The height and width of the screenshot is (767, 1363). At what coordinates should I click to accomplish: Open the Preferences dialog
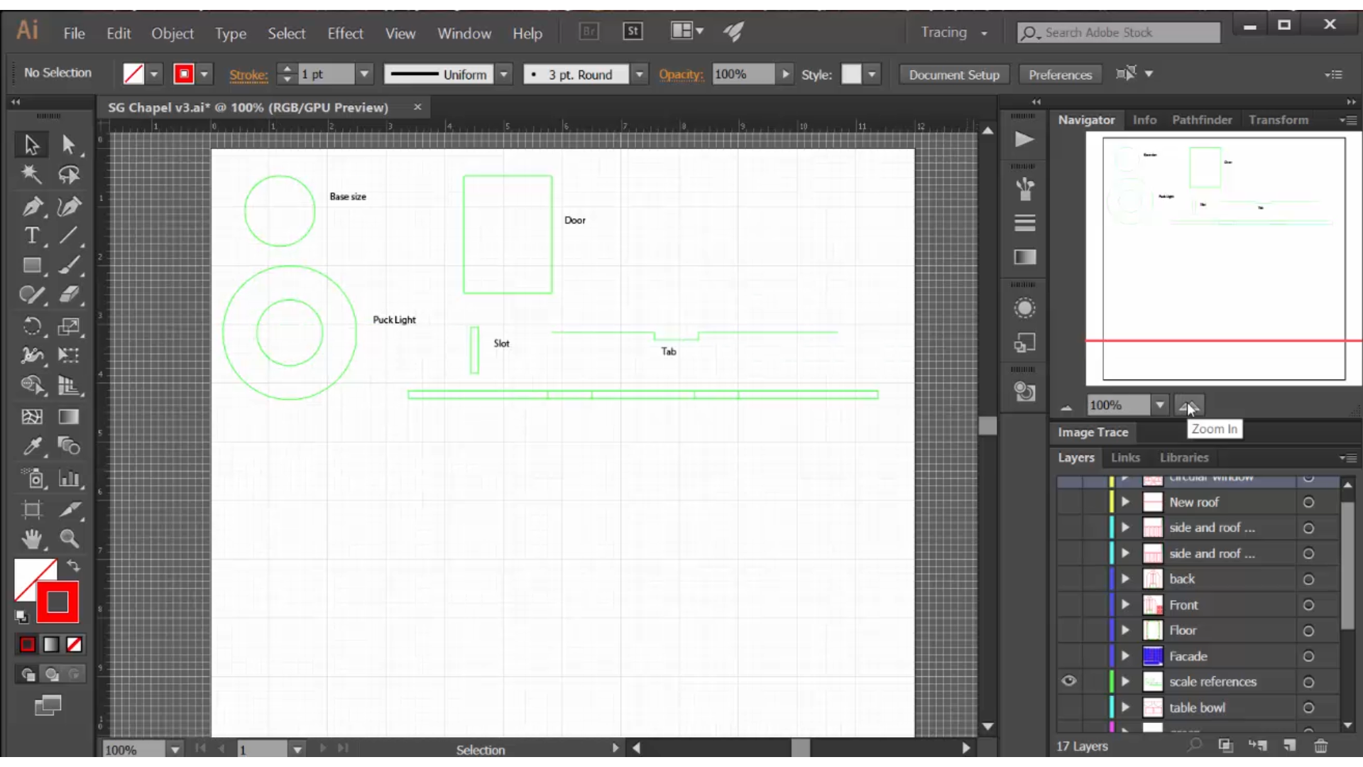coord(1058,74)
